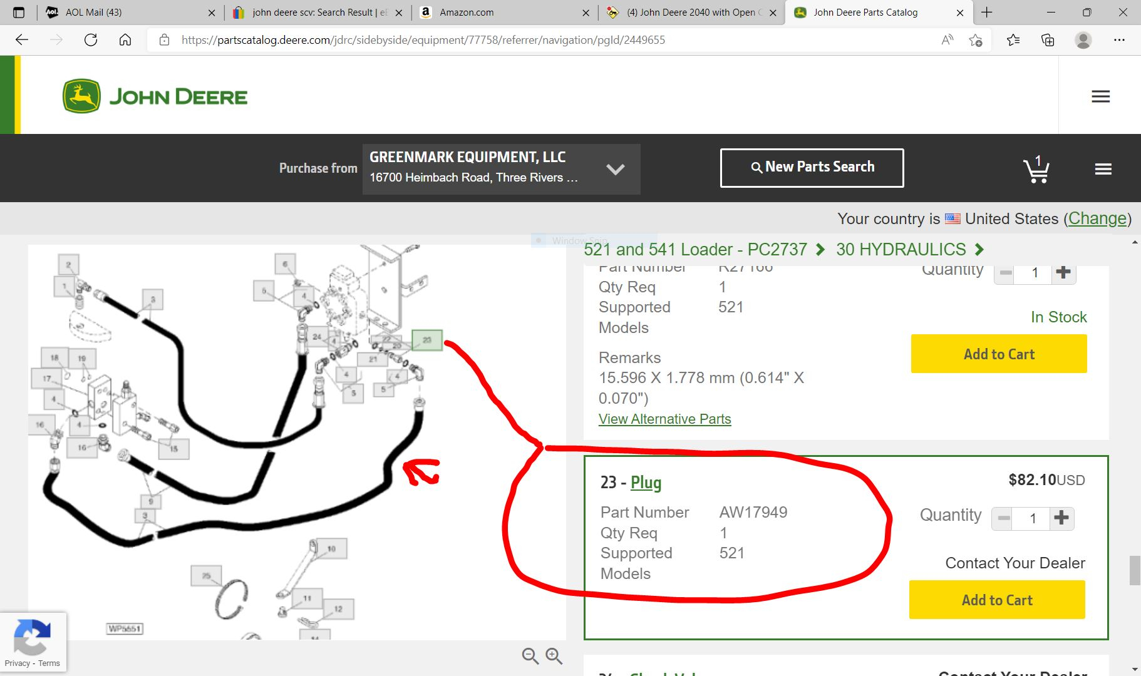Open the tab actions menu icon
This screenshot has height=676, width=1141.
tap(19, 13)
